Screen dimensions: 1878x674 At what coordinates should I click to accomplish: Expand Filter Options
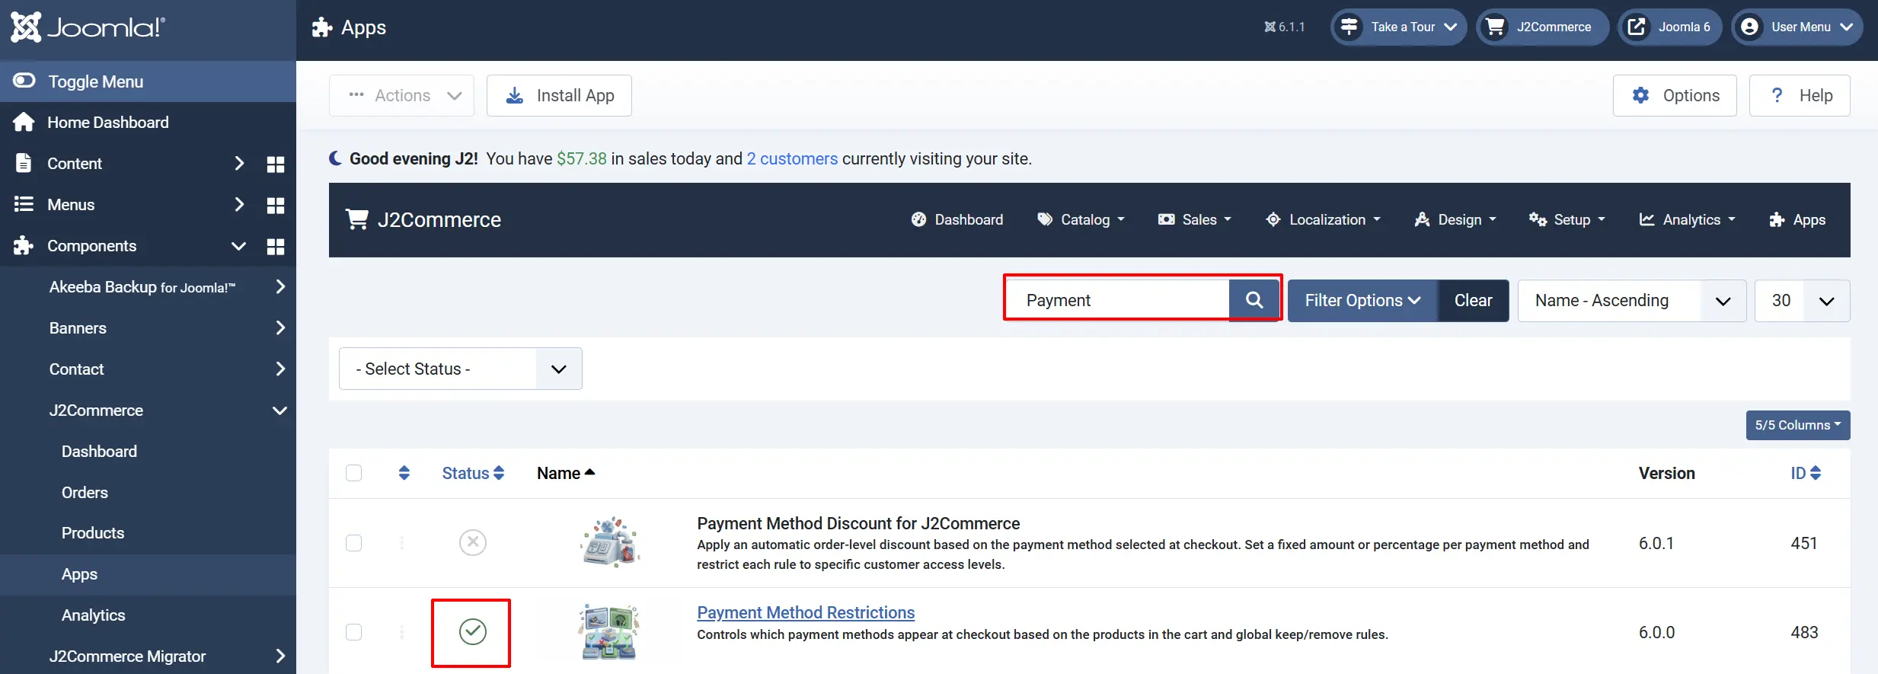click(x=1362, y=300)
